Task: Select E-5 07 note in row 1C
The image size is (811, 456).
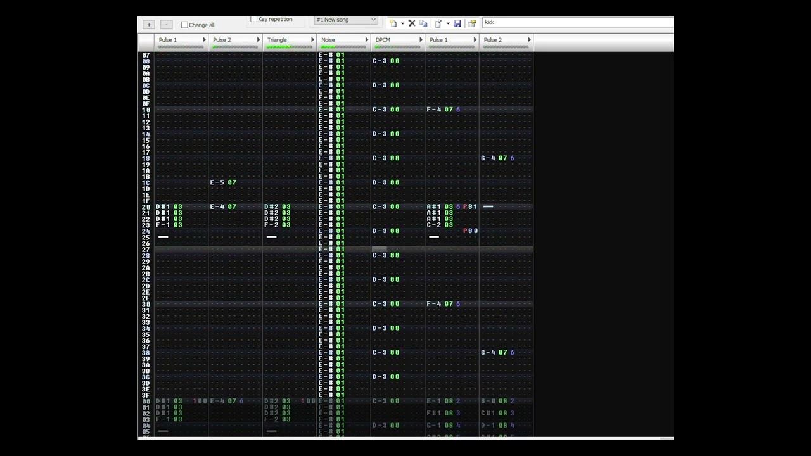Action: 223,182
